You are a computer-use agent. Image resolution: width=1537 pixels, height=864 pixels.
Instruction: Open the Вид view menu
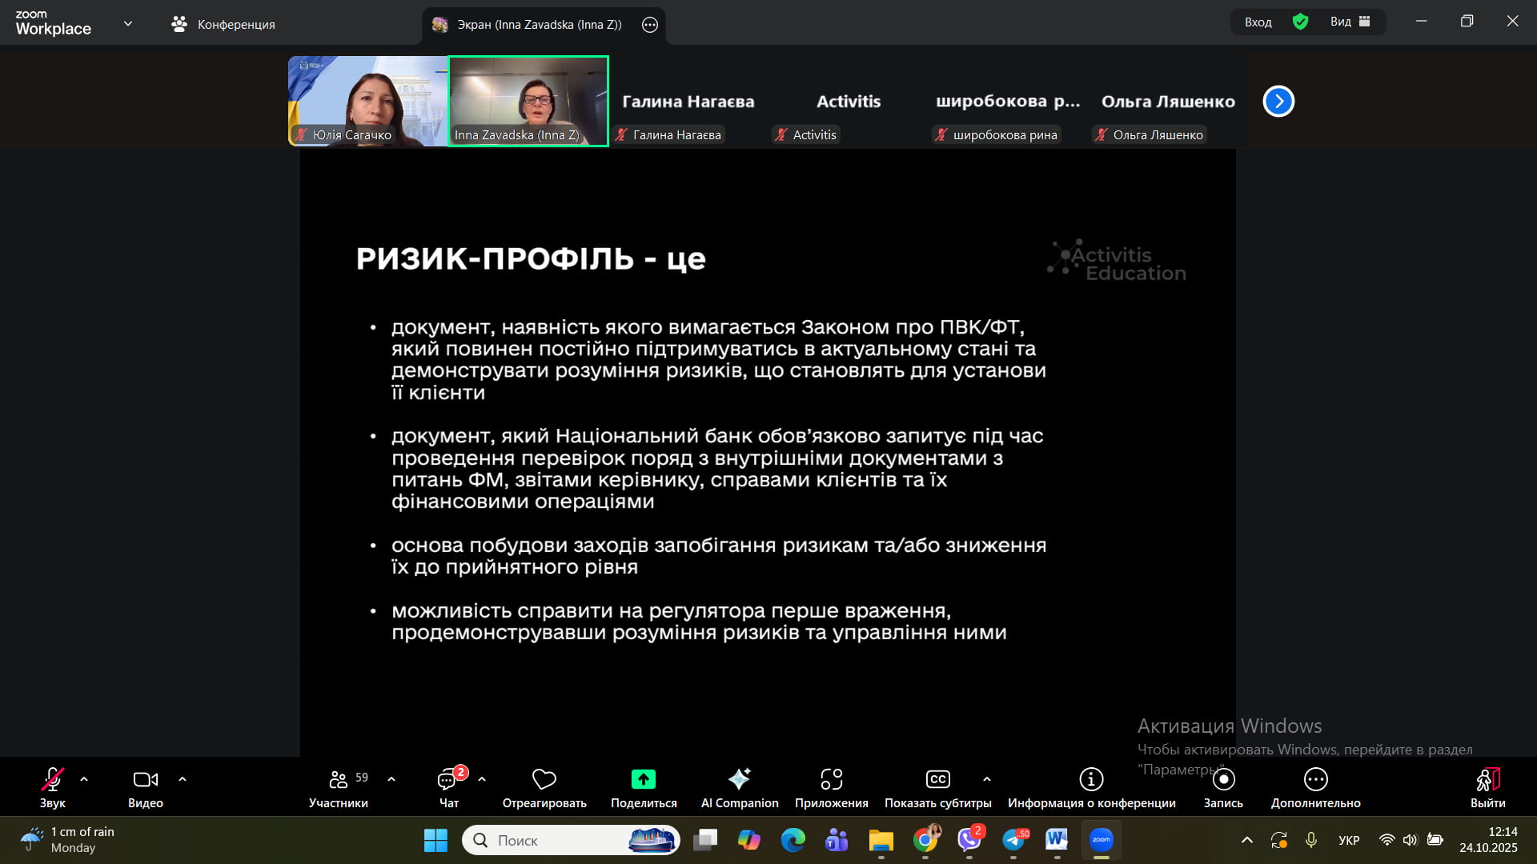(1350, 22)
